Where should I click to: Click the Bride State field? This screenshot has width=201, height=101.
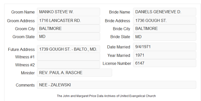coord(165,37)
